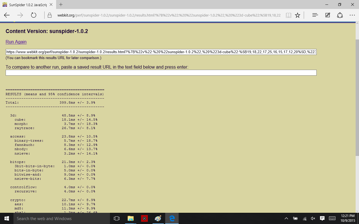Open Reading view book icon
This screenshot has height=224, width=359.
(x=288, y=15)
